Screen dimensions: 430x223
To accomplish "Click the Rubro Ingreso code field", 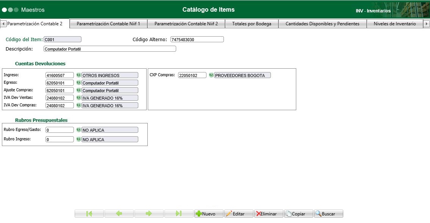I will (x=59, y=139).
